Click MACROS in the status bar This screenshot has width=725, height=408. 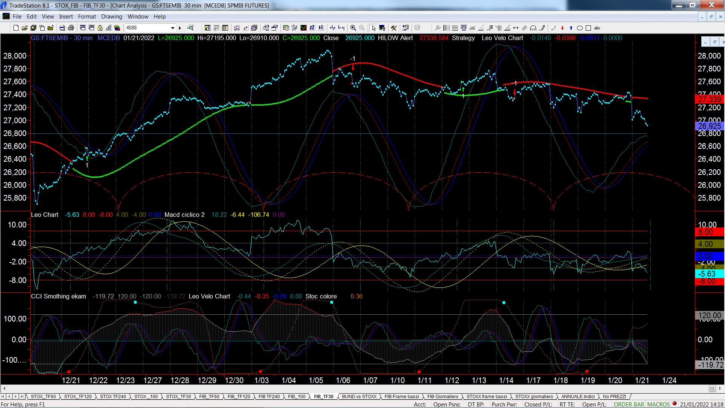tap(659, 405)
